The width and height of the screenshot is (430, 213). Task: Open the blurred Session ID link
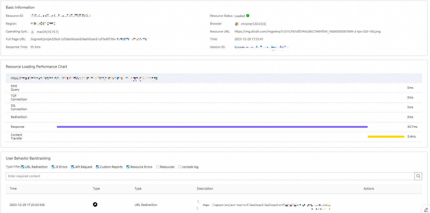coord(261,47)
